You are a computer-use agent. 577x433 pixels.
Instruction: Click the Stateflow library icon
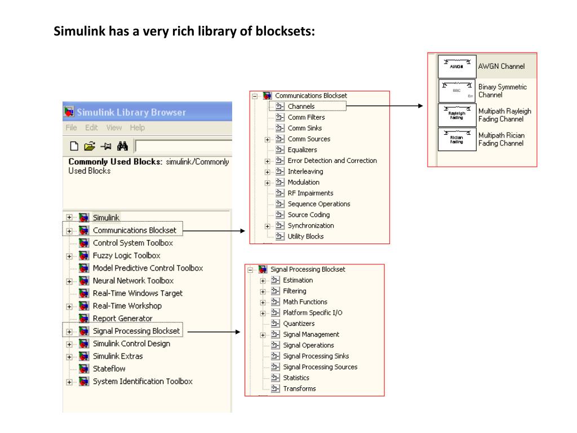point(84,369)
